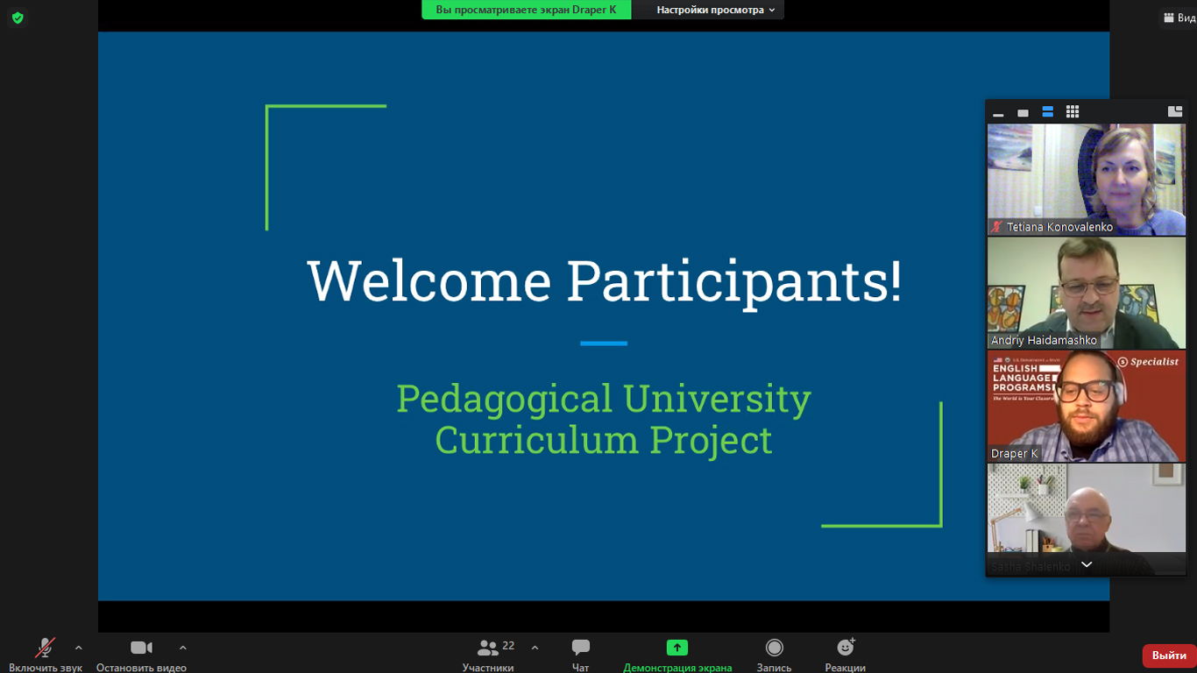Image resolution: width=1197 pixels, height=673 pixels.
Task: Unmute microphone via Включить звук
Action: click(45, 654)
